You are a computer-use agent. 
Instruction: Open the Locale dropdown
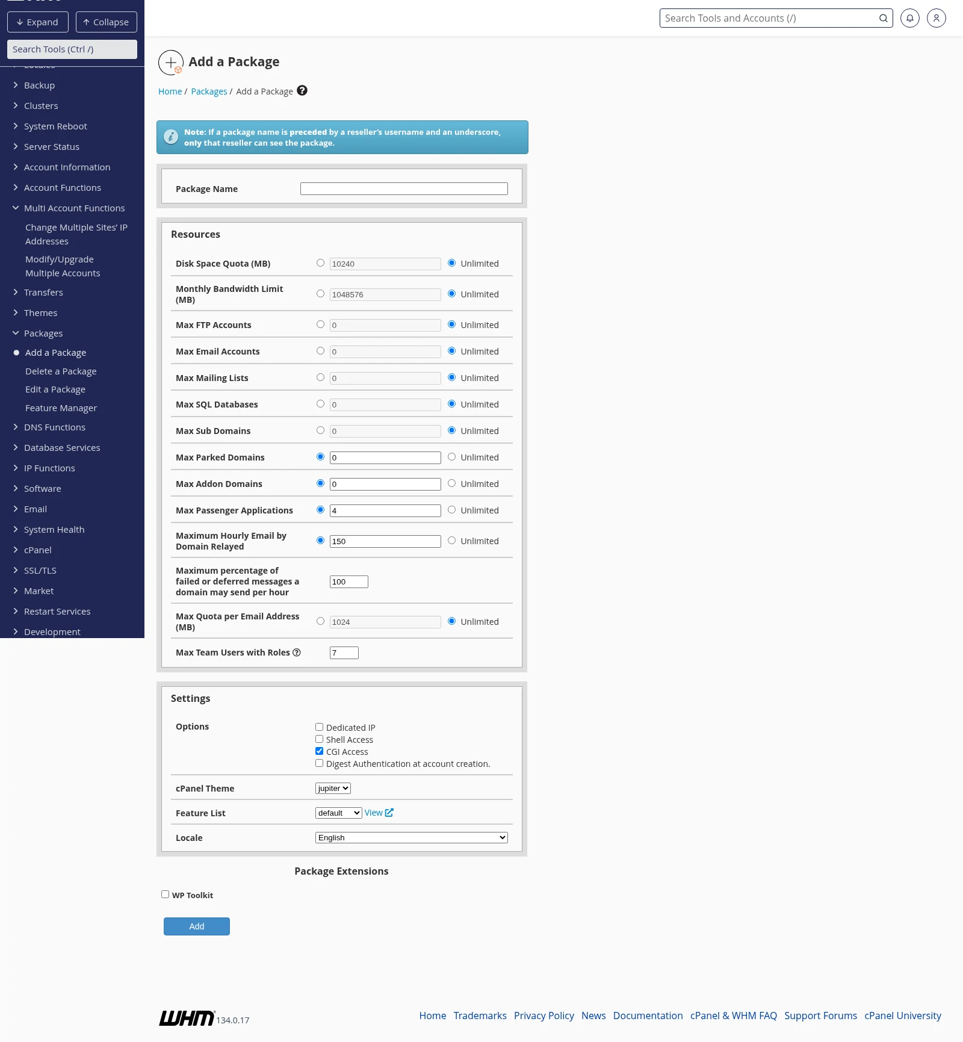click(412, 838)
